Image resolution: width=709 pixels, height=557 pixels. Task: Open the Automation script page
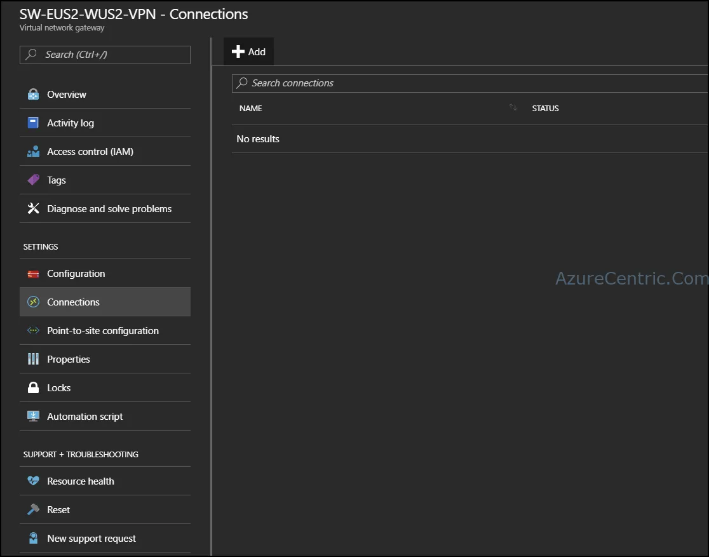coord(105,416)
